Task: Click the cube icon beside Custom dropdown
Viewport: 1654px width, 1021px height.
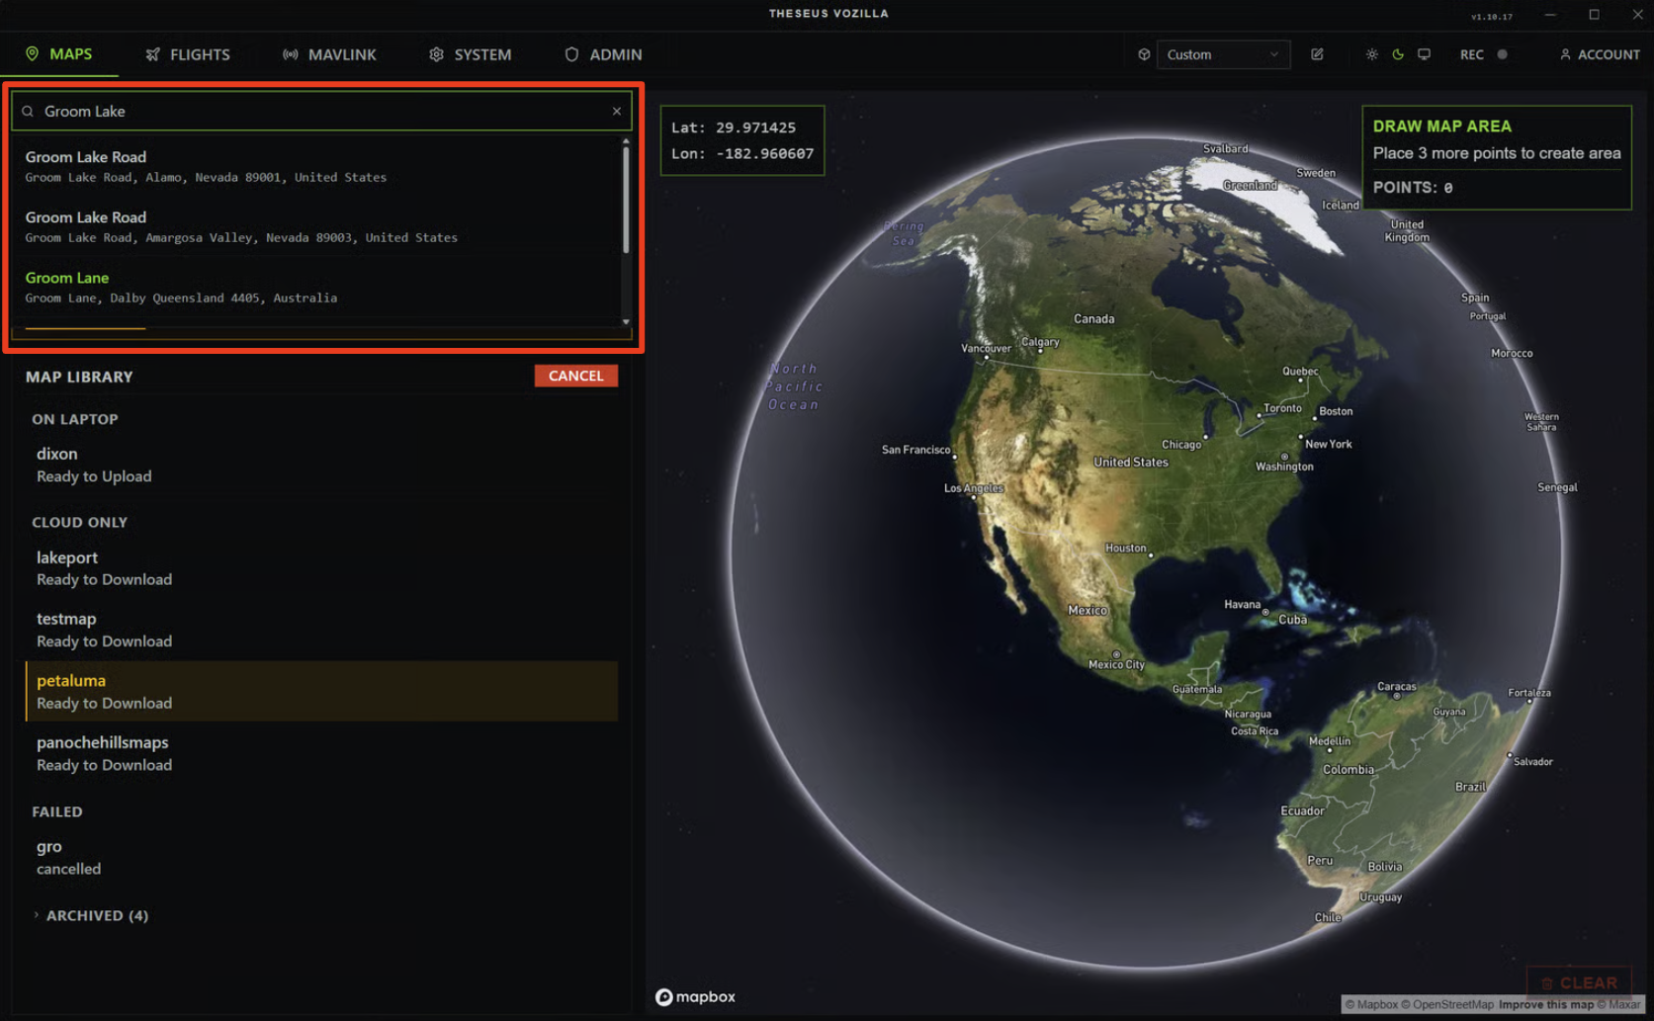Action: 1144,54
